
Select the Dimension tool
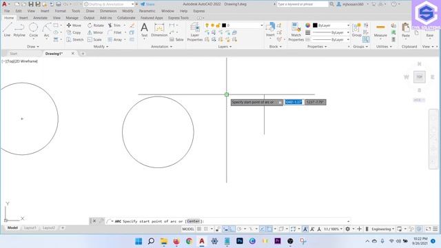[159, 30]
